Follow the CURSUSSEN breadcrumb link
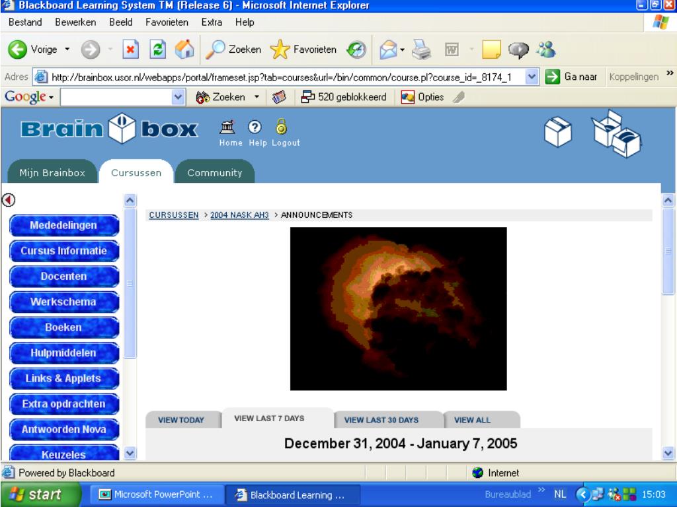 (174, 215)
